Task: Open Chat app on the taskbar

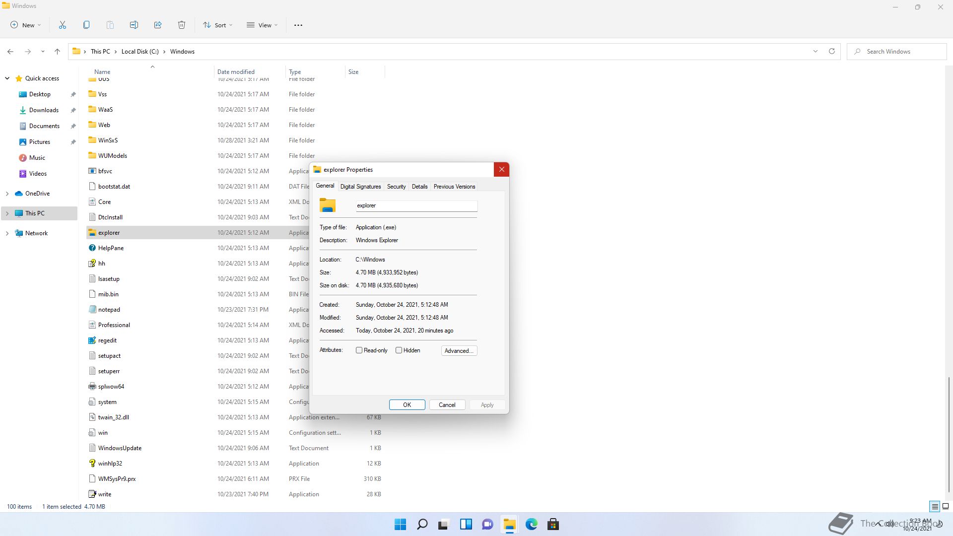Action: tap(487, 524)
